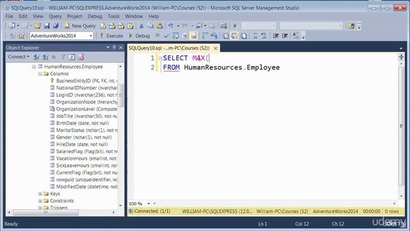Open the SQL editor toolbar options arrow
The width and height of the screenshot is (410, 231).
(303, 37)
